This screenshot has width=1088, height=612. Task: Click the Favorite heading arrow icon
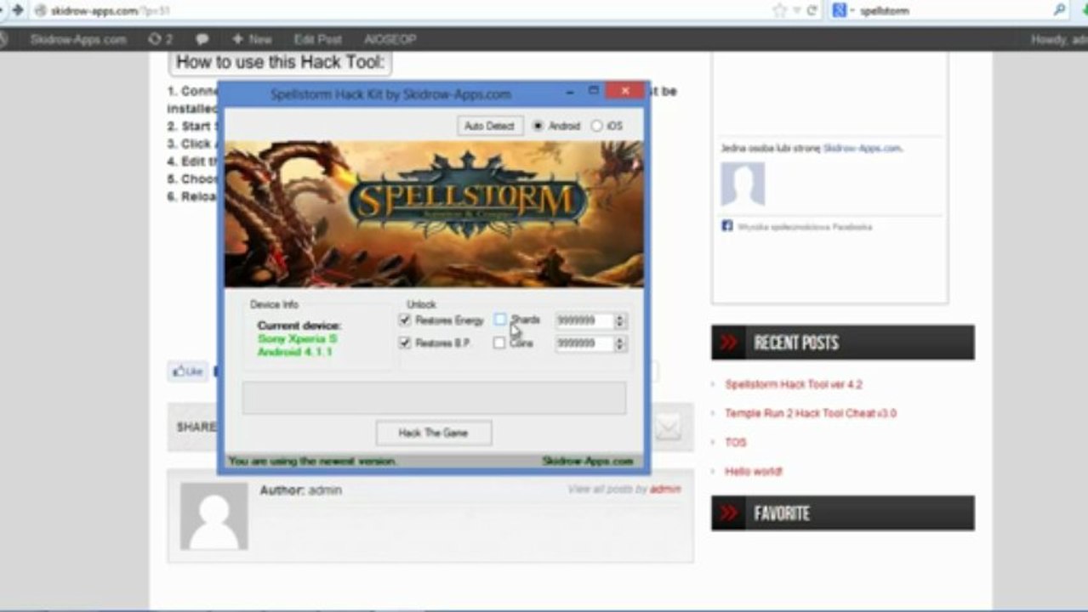point(729,513)
